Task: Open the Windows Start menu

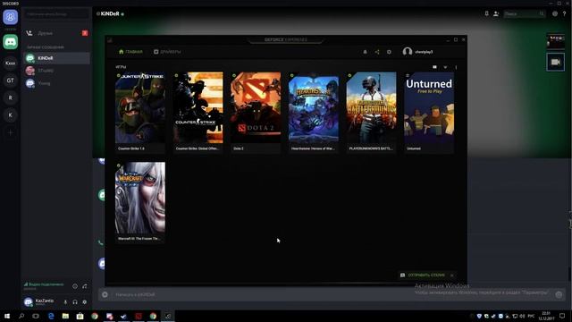Action: (x=7, y=316)
